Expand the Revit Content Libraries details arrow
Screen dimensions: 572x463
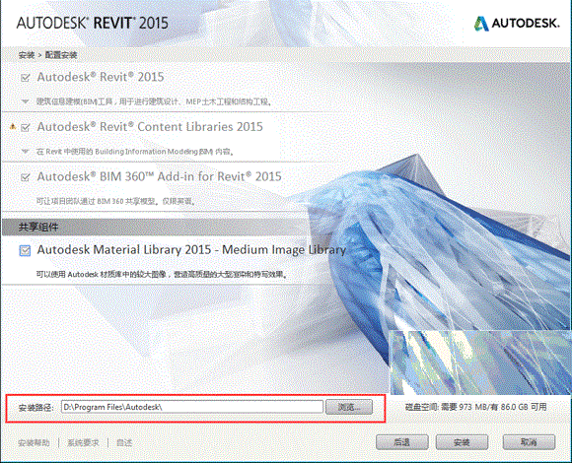(x=26, y=151)
